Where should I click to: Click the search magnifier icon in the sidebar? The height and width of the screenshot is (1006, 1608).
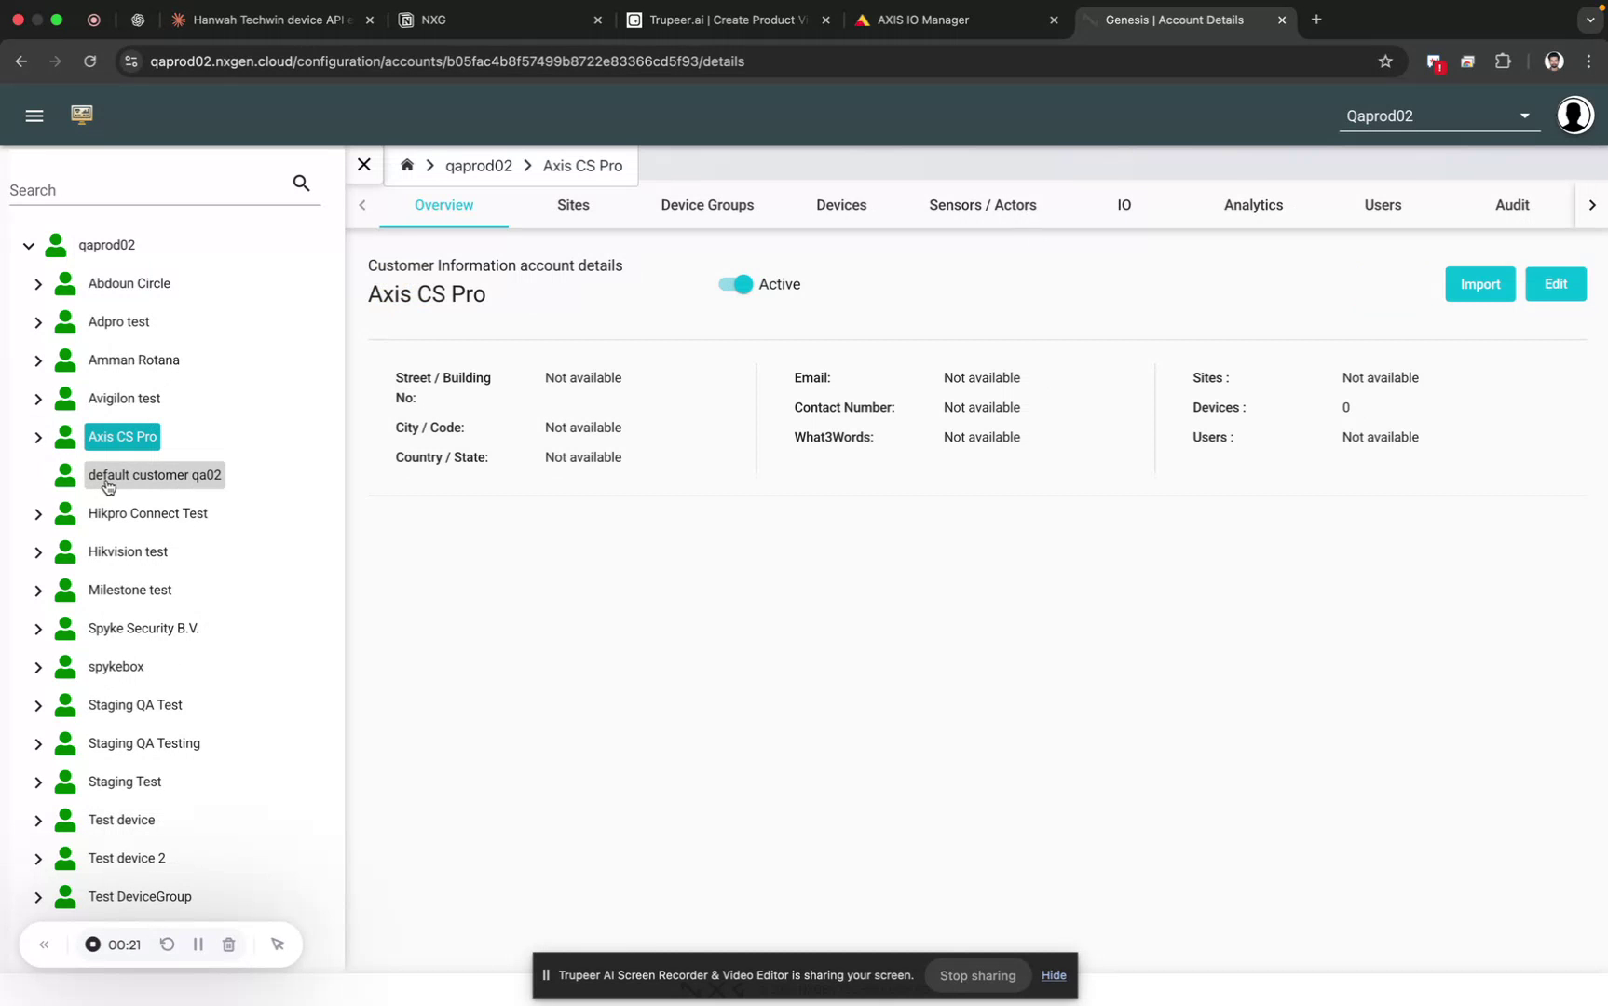[x=301, y=183]
